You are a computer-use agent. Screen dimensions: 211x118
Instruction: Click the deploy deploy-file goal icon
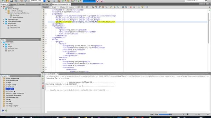(x=4, y=78)
